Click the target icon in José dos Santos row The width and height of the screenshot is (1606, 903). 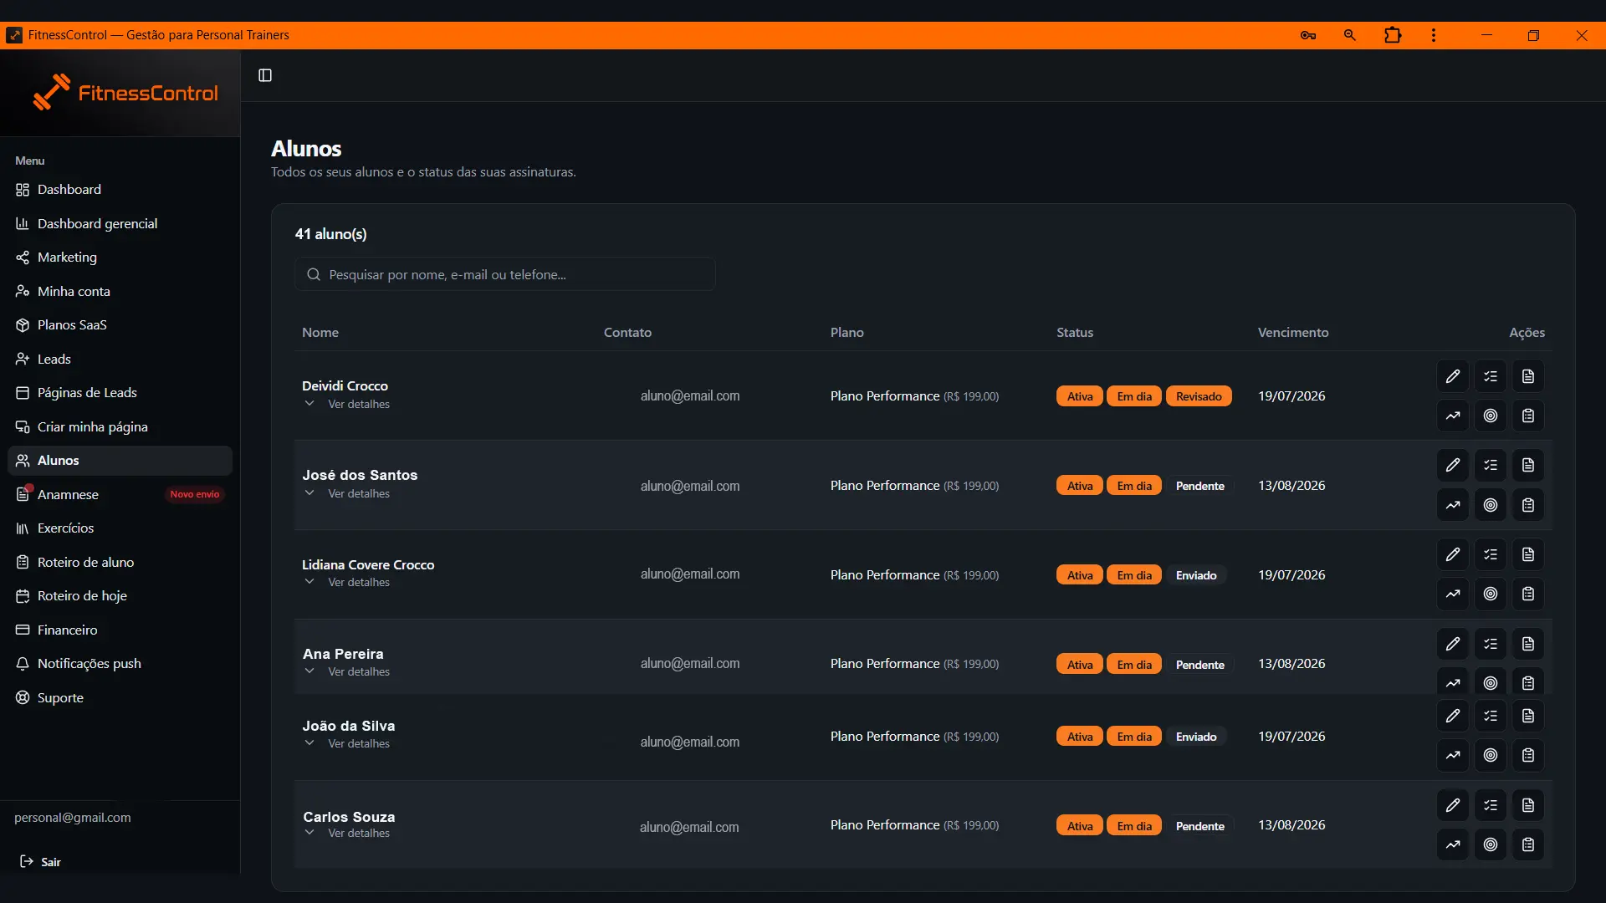1491,505
